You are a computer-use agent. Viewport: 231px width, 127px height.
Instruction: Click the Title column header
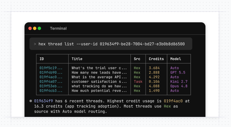77,59
